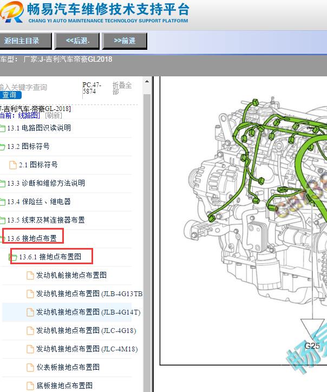Click the 吉利汽车-帝豪GL-2018 tree header text
Viewport: 327px width, 392px height.
(35, 109)
